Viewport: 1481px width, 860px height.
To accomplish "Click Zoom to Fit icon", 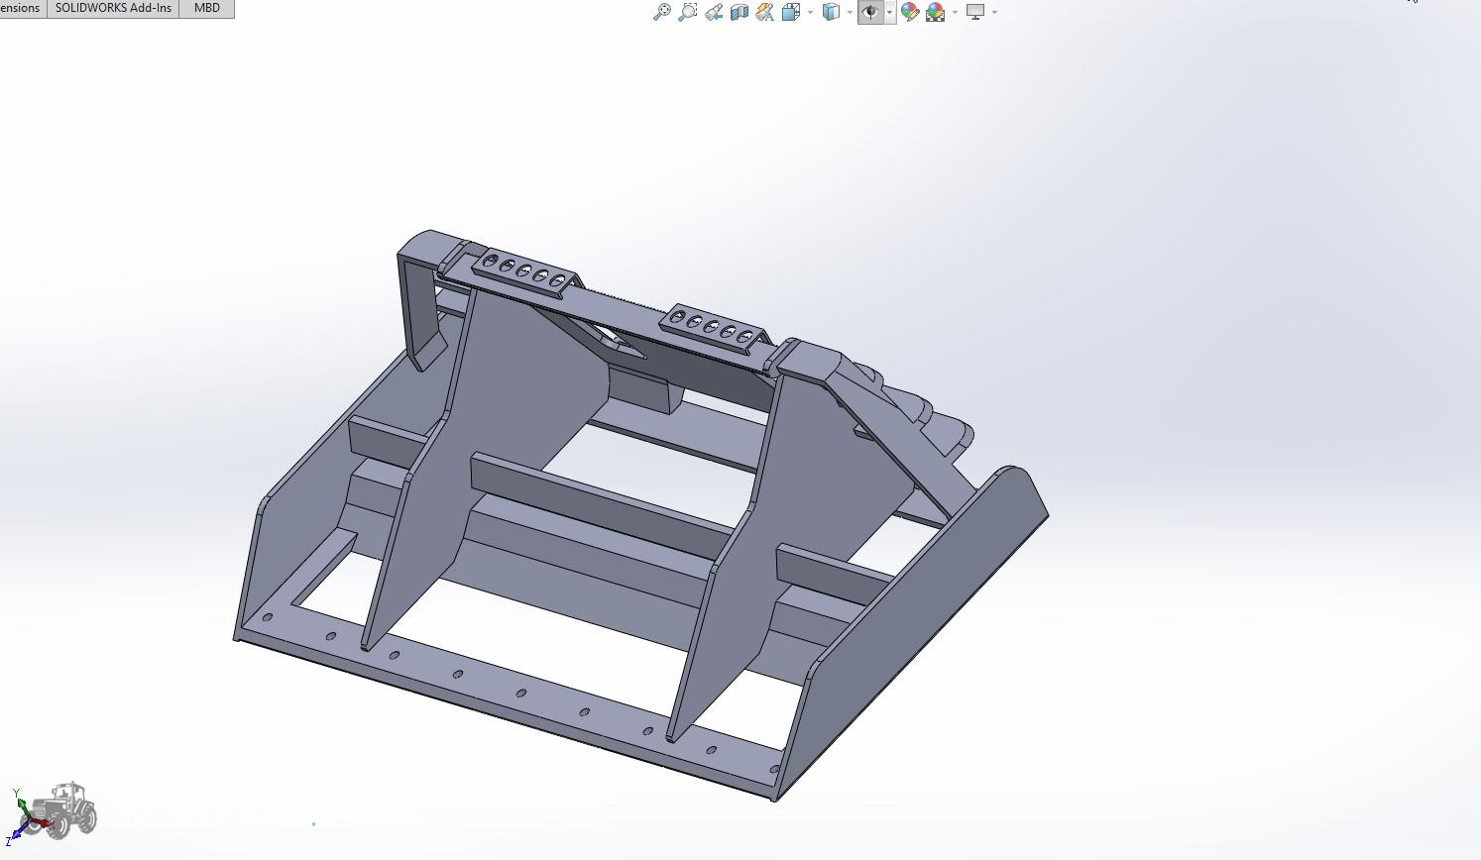I will click(x=661, y=12).
